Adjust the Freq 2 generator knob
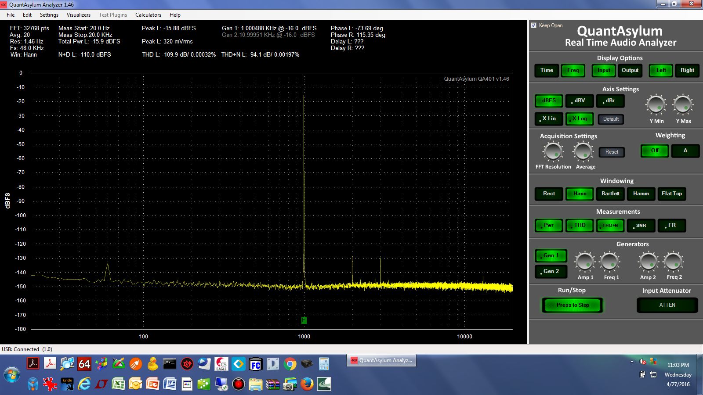The image size is (703, 395). [x=673, y=262]
